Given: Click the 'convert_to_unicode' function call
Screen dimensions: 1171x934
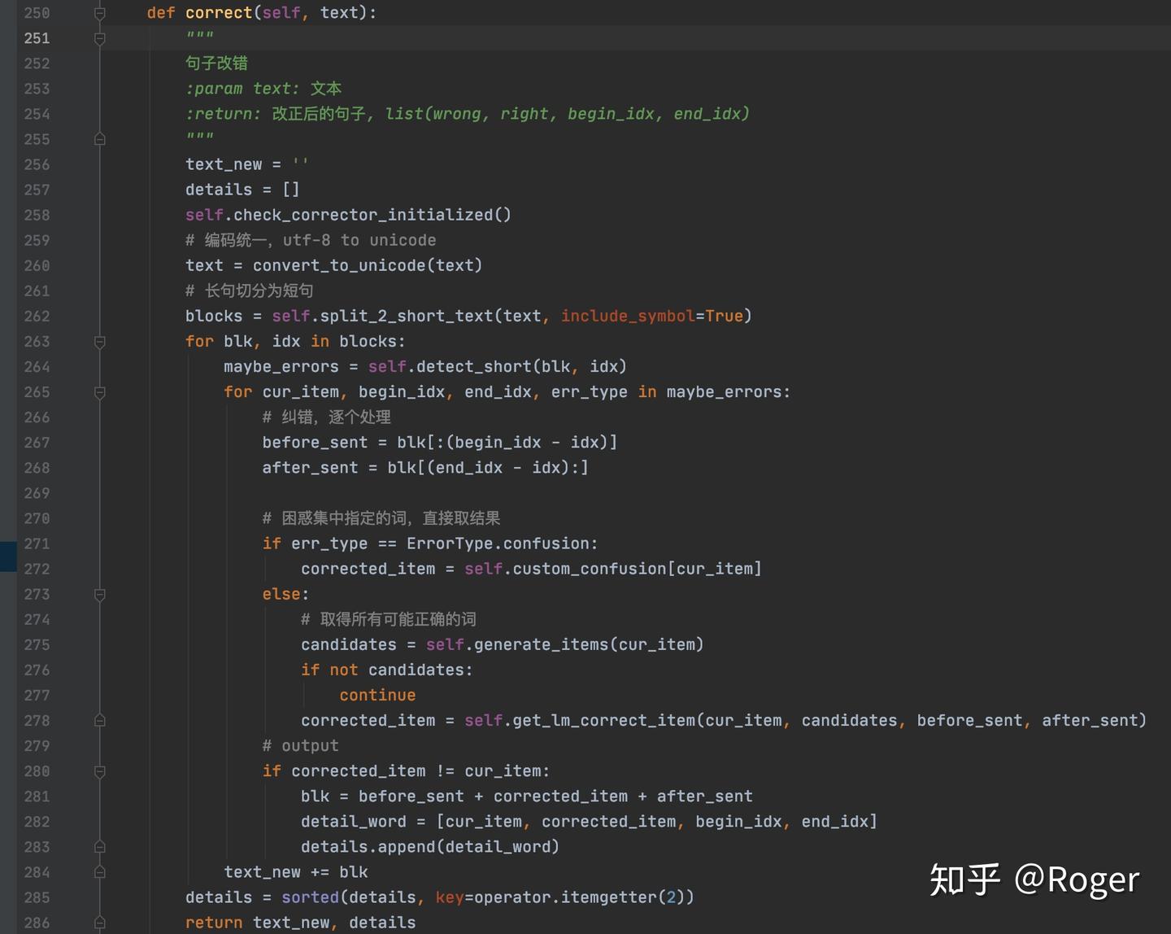Looking at the screenshot, I should [339, 266].
